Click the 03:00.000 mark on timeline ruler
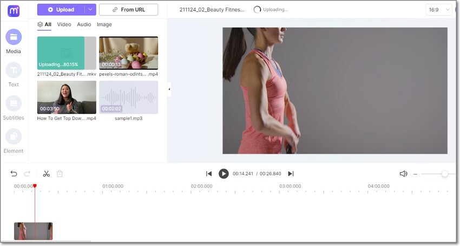Image resolution: width=460 pixels, height=246 pixels. click(x=290, y=186)
